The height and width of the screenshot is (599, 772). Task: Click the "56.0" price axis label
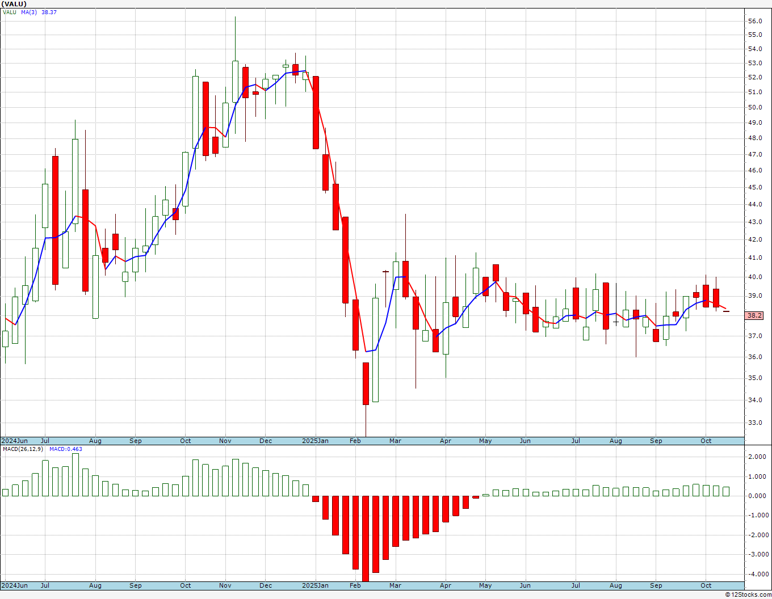[x=755, y=22]
